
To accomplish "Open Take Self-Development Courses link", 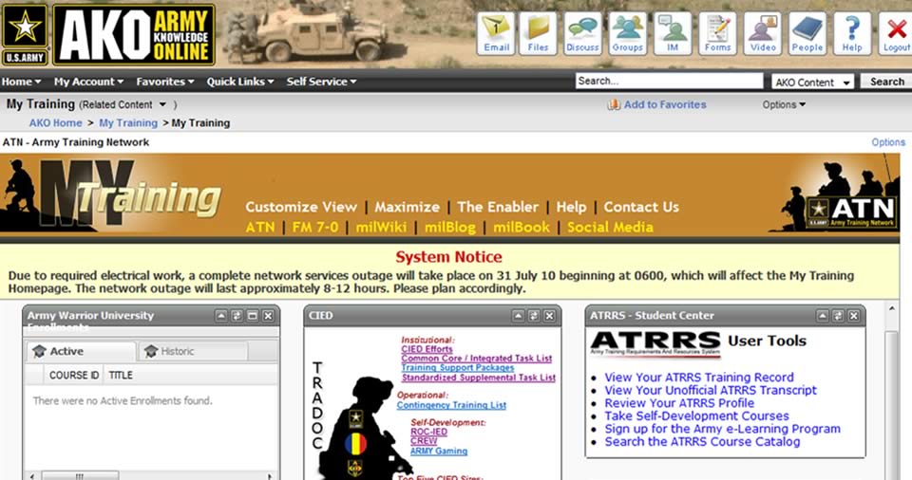I will 696,415.
